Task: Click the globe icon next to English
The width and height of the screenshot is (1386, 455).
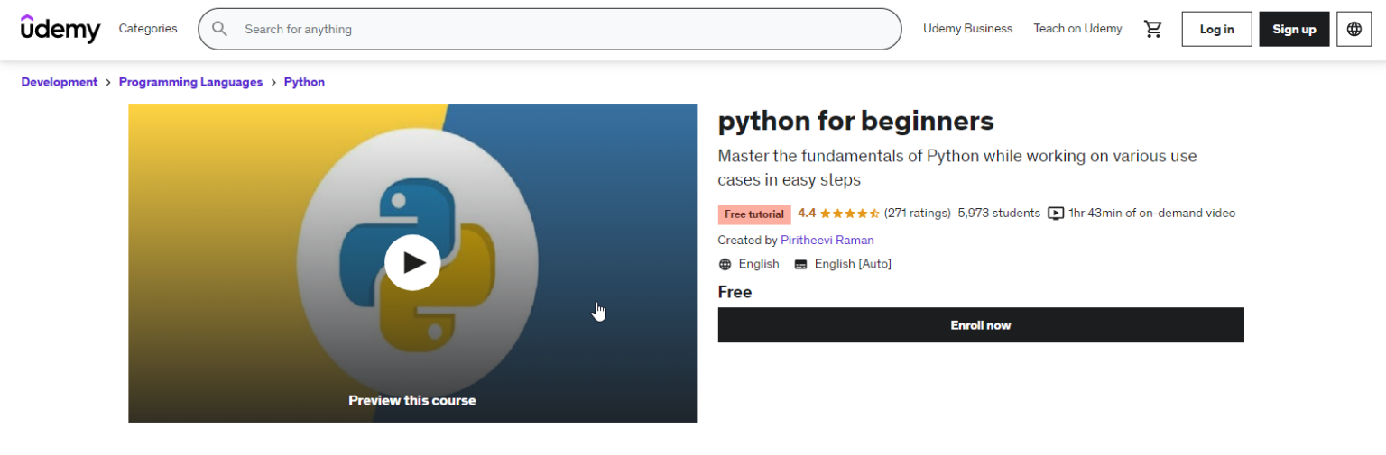Action: (x=725, y=264)
